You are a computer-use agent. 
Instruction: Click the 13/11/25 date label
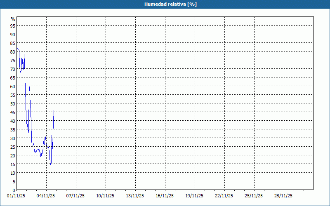[x=135, y=196]
